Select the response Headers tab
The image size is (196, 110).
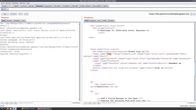pos(93,20)
